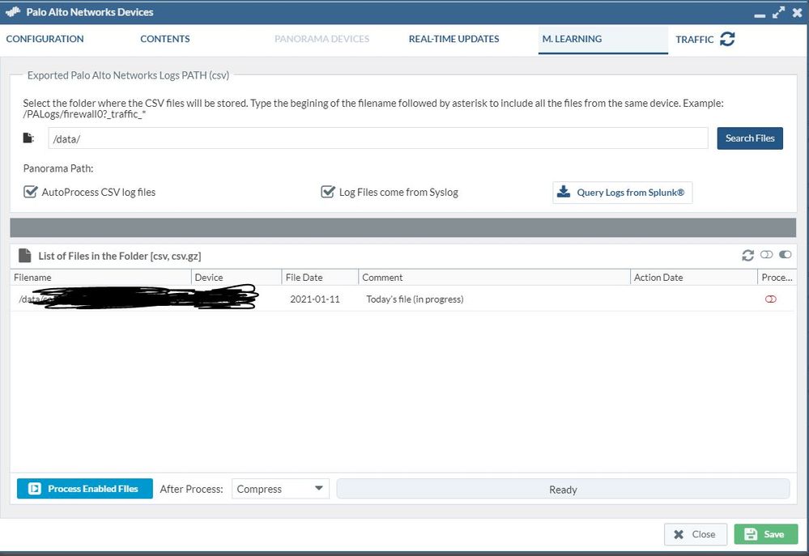Close the window with the X icon

pyautogui.click(x=797, y=12)
